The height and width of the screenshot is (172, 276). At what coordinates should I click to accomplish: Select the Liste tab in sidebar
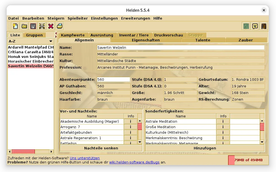15,35
